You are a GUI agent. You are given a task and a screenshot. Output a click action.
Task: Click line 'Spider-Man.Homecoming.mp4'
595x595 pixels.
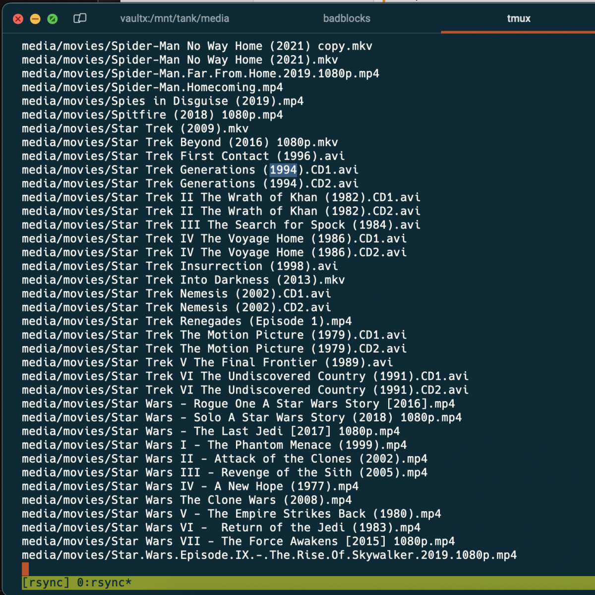tap(152, 88)
